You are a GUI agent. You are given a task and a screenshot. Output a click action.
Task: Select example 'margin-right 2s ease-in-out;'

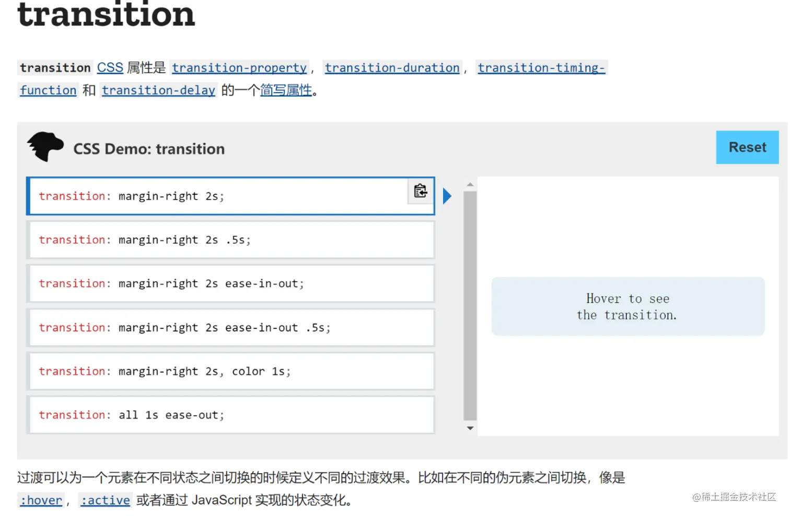231,283
